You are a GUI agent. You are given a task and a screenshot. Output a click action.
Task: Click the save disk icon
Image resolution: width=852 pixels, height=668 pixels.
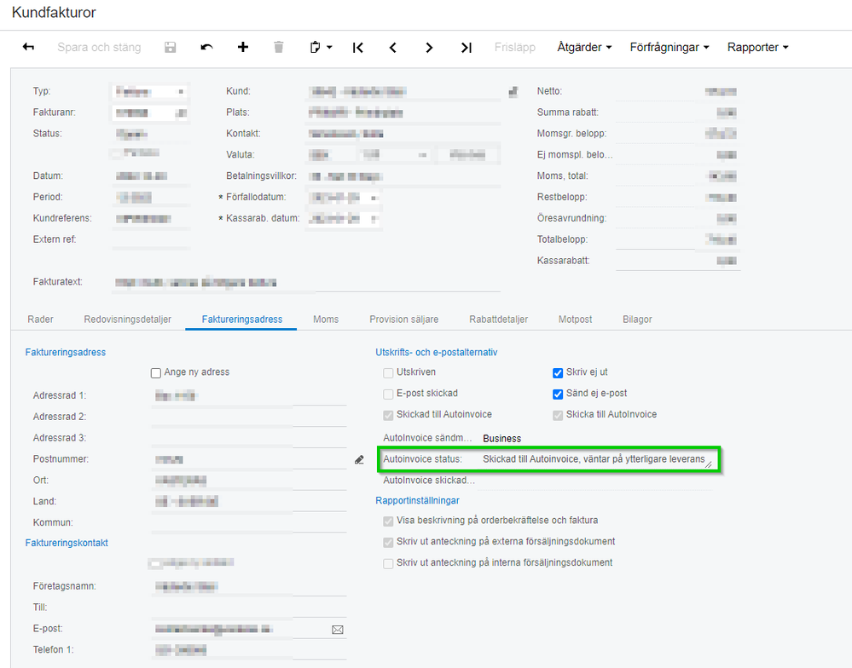170,47
